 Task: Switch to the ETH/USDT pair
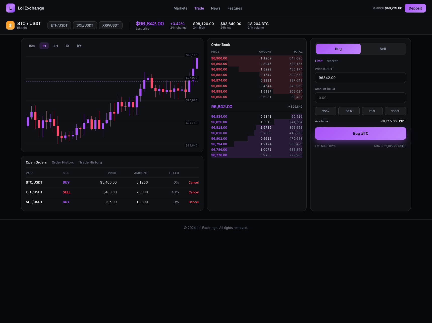click(x=59, y=25)
